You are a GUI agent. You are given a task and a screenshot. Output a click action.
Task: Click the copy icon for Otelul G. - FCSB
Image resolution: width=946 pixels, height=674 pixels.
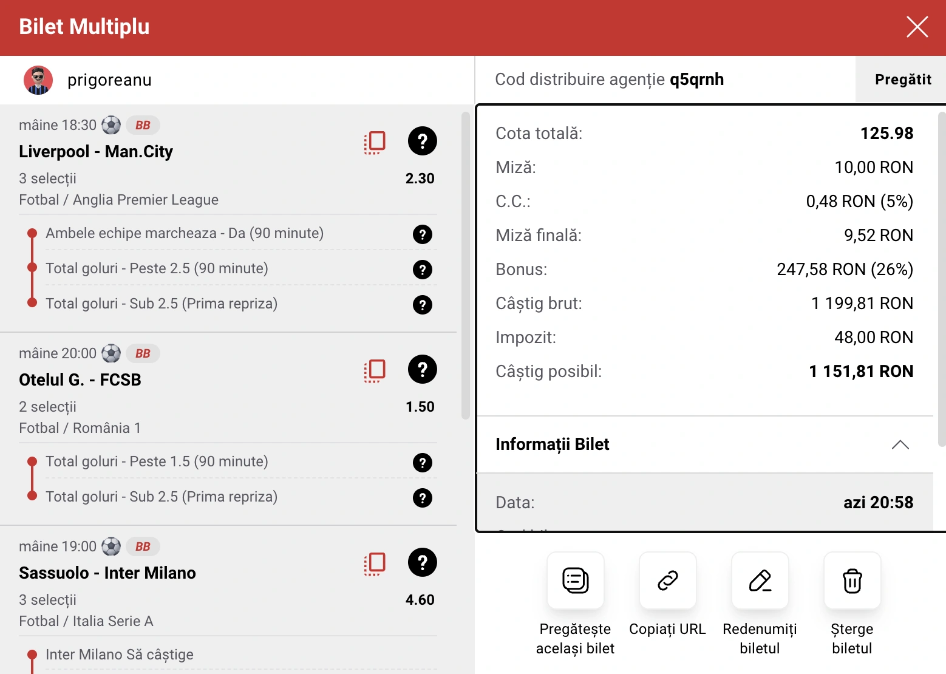click(375, 370)
